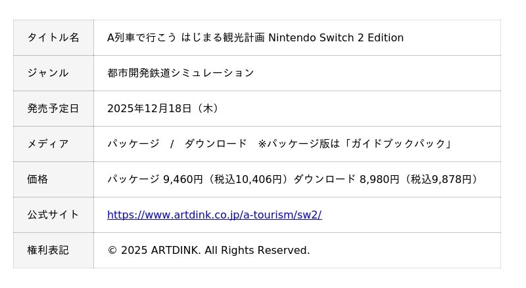
Task: Click パッケージ in the メディア row
Action: (133, 144)
